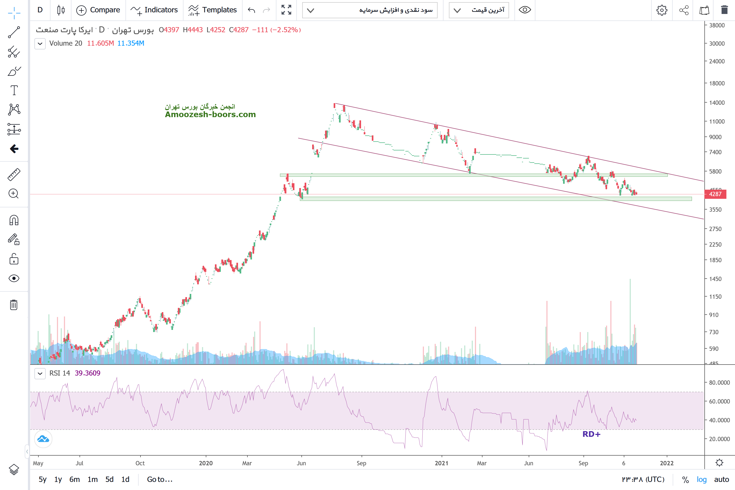The image size is (735, 490).
Task: Set the range to 6m
Action: 74,479
